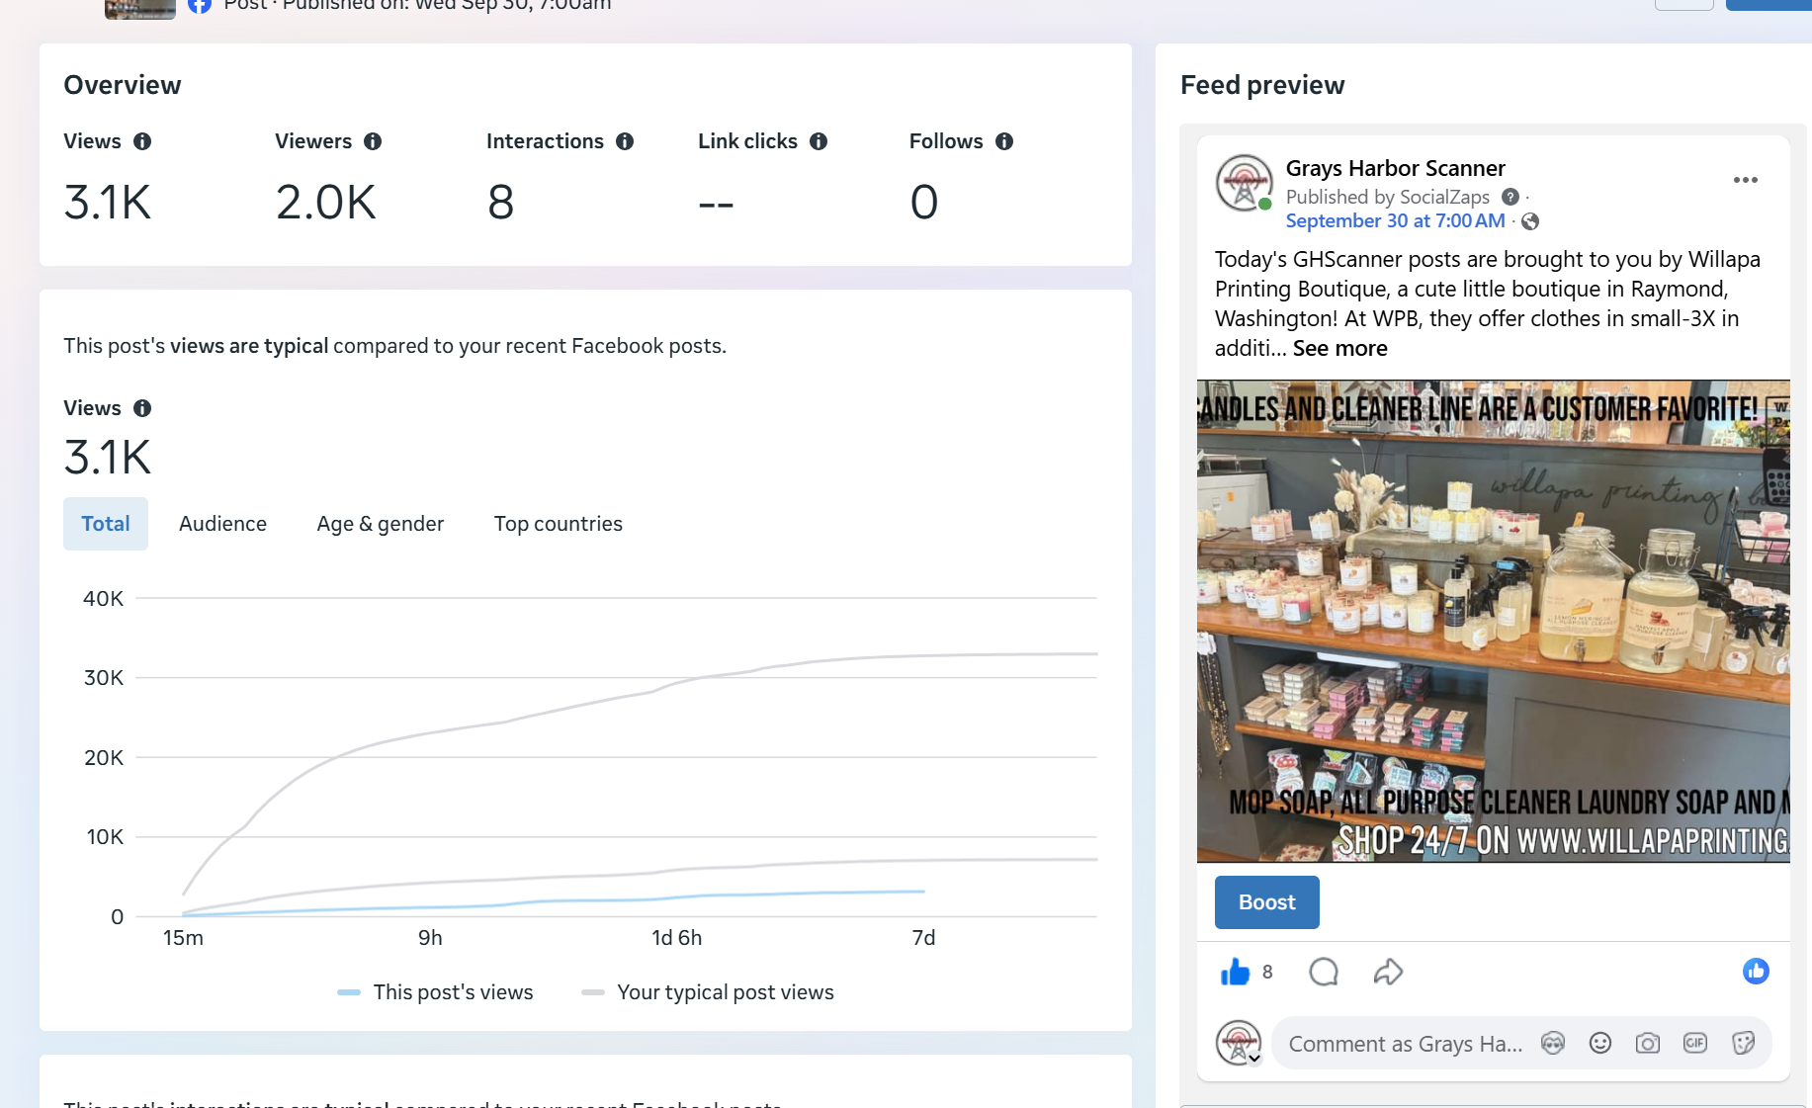Image resolution: width=1812 pixels, height=1108 pixels.
Task: Click the Comment as Grays Ha... field
Action: click(x=1405, y=1044)
